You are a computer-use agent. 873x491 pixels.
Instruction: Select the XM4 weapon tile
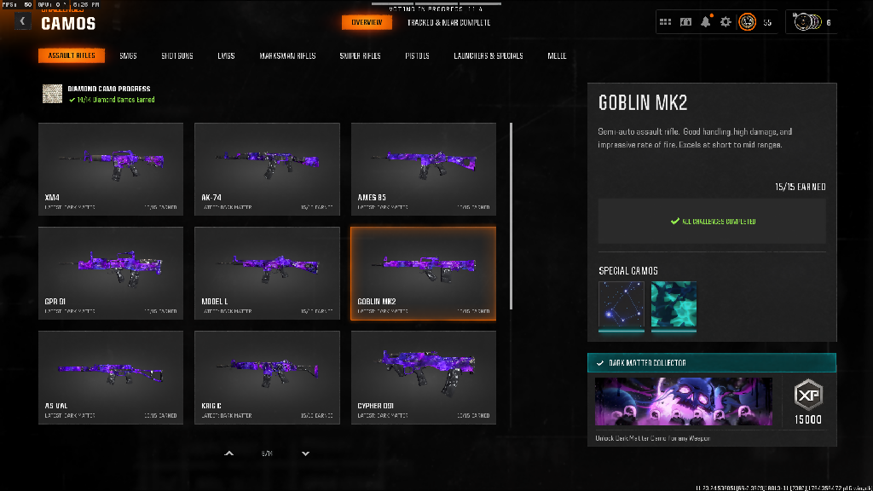111,168
